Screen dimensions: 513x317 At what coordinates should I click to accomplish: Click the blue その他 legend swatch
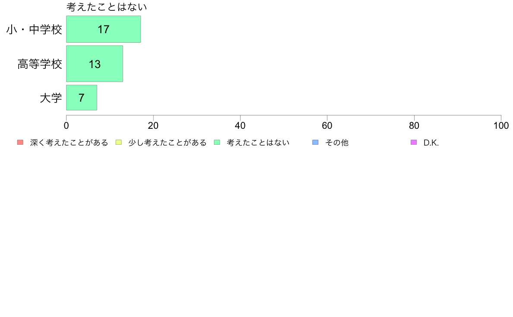[x=315, y=142]
